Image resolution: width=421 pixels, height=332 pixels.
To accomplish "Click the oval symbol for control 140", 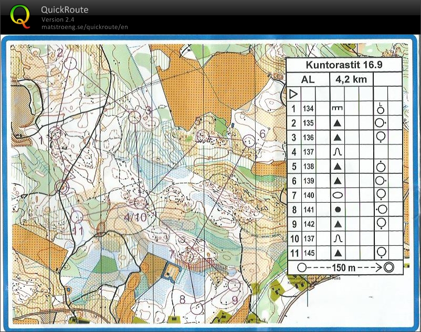I will click(x=338, y=195).
